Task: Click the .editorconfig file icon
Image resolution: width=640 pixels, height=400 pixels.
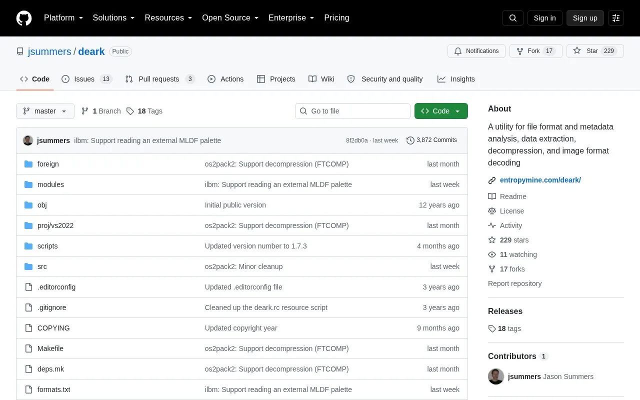Action: tap(28, 287)
